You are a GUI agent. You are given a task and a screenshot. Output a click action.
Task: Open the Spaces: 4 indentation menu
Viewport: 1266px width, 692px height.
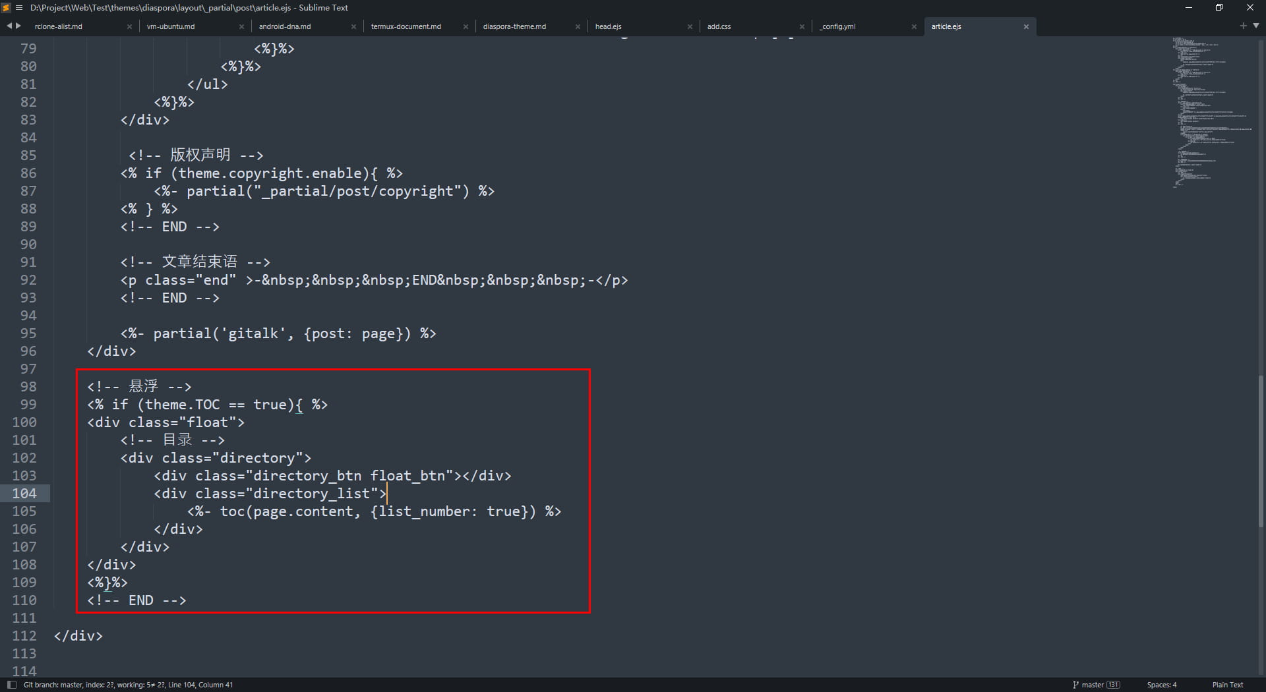(x=1161, y=685)
